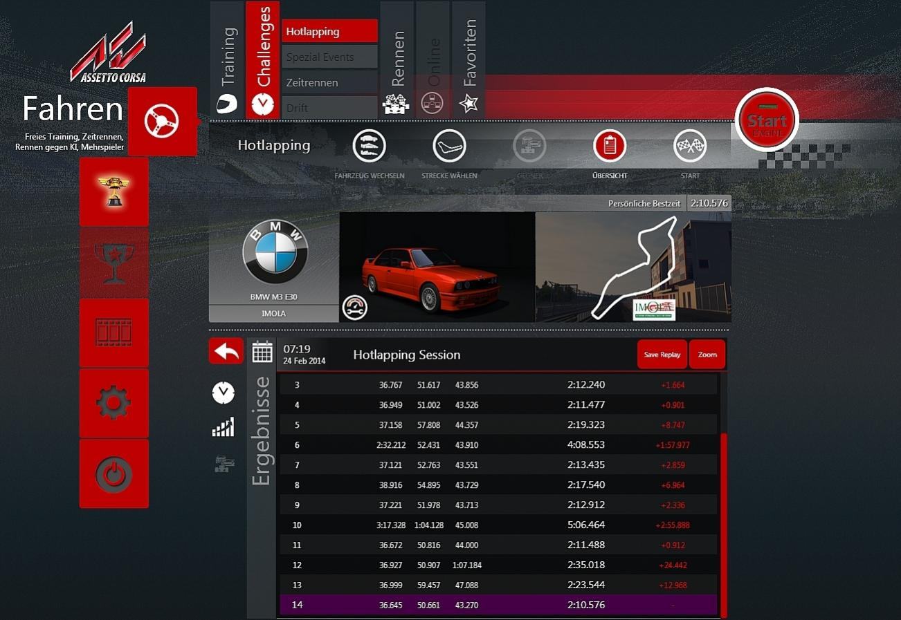
Task: Click the Strecke wählen track icon
Action: tap(450, 146)
